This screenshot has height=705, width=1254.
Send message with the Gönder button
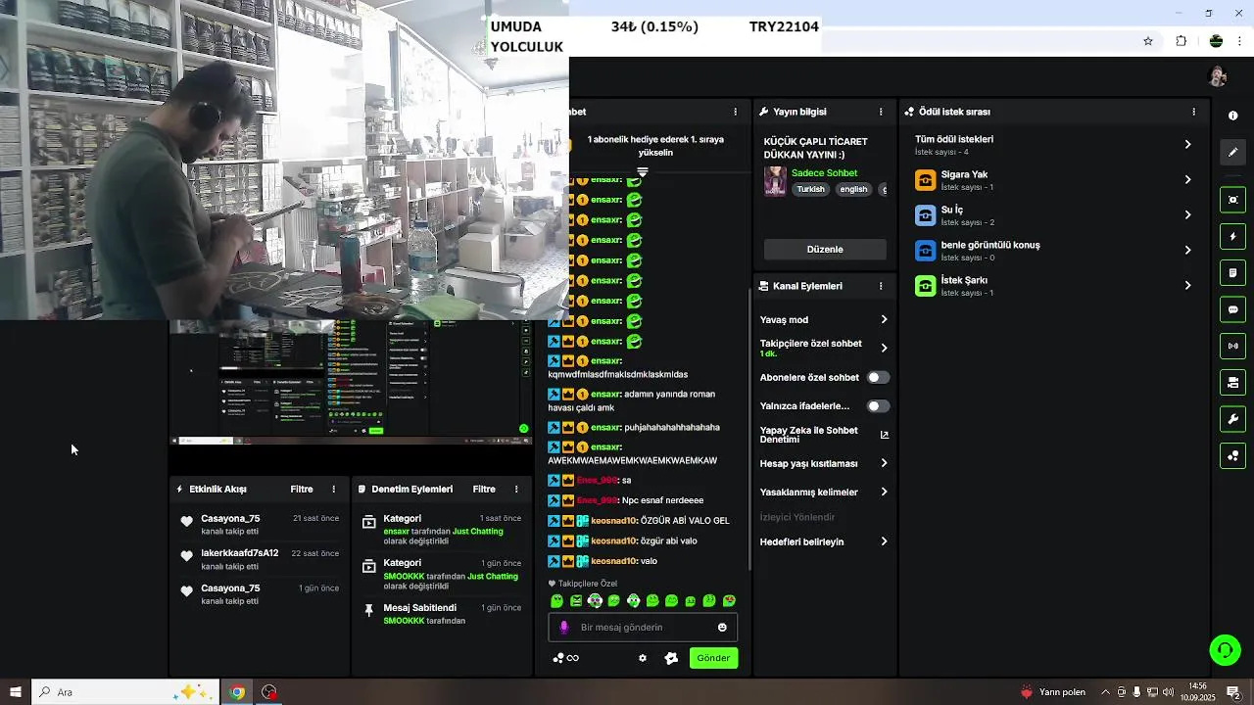(x=713, y=658)
